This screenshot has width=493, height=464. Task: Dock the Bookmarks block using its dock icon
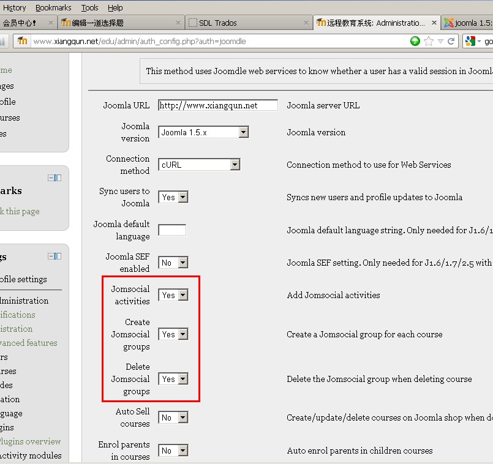click(58, 178)
